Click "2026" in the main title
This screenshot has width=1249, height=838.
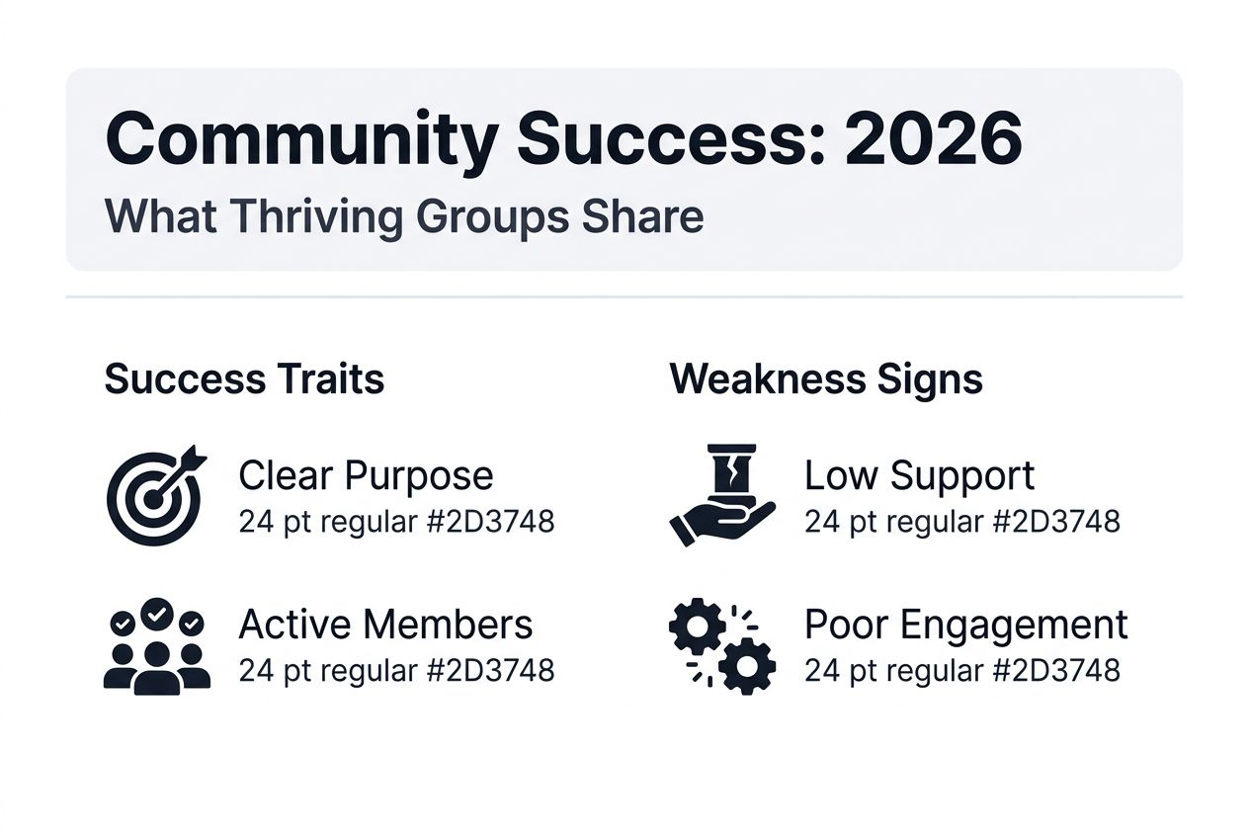point(934,141)
